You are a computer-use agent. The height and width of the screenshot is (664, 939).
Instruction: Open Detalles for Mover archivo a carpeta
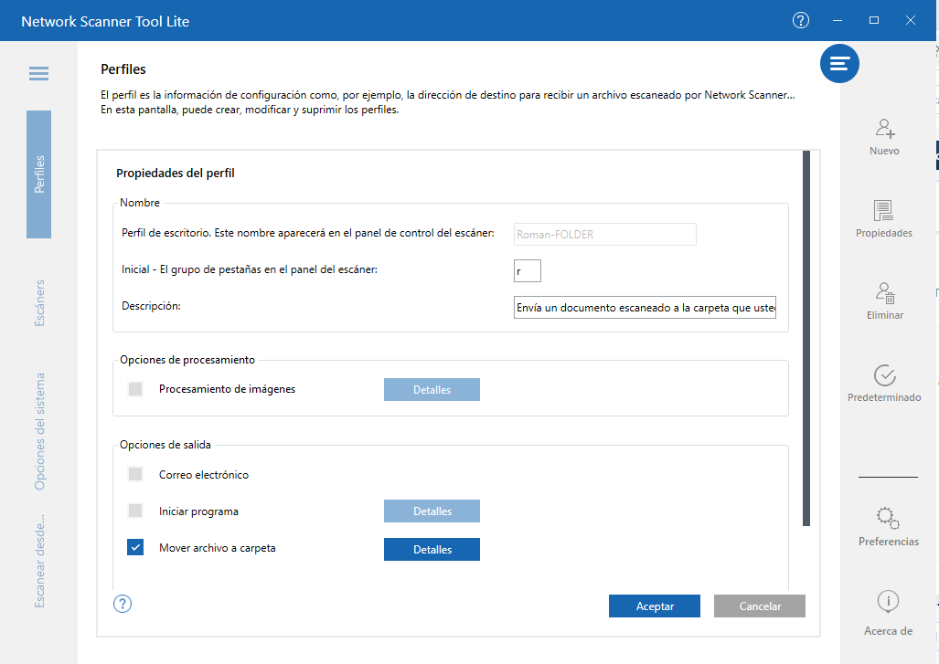coord(432,549)
